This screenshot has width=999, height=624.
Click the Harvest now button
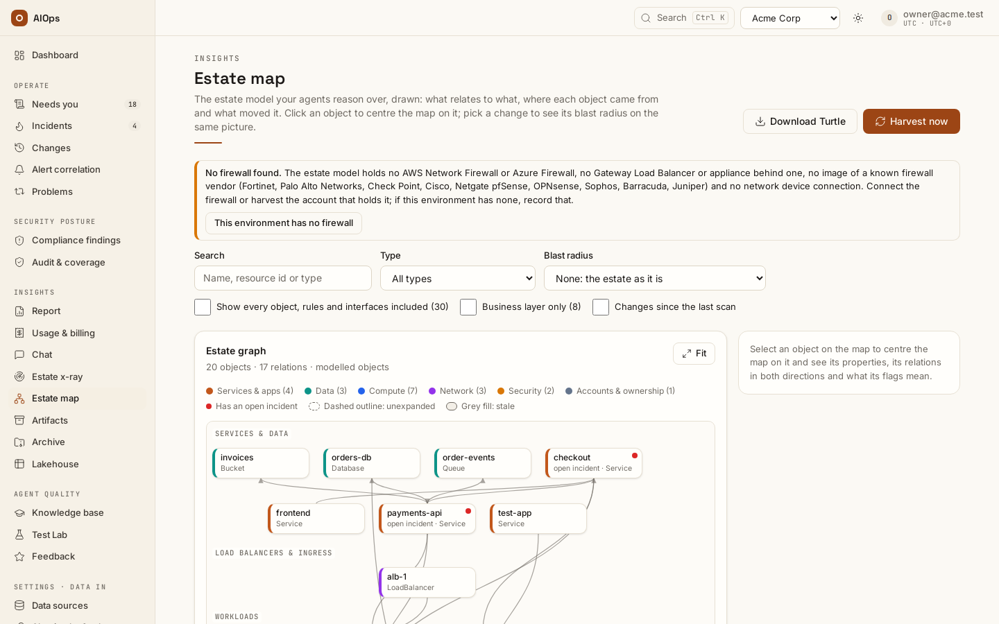click(912, 121)
